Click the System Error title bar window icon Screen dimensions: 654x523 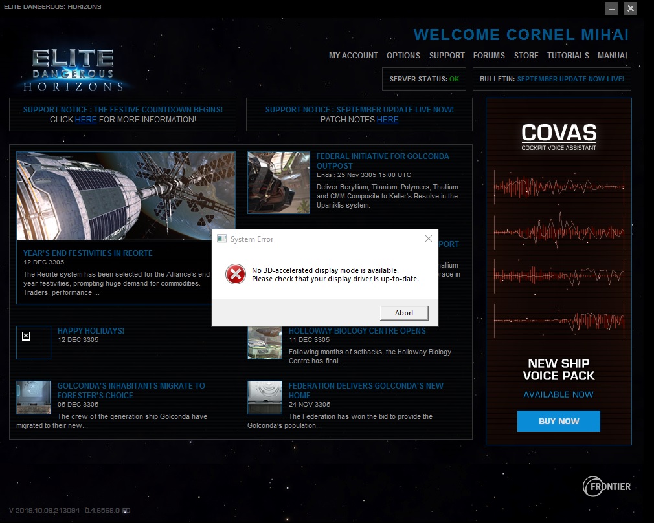[222, 239]
